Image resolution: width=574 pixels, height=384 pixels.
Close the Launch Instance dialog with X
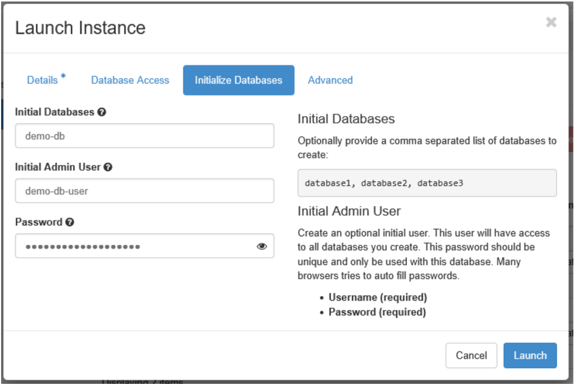point(551,22)
